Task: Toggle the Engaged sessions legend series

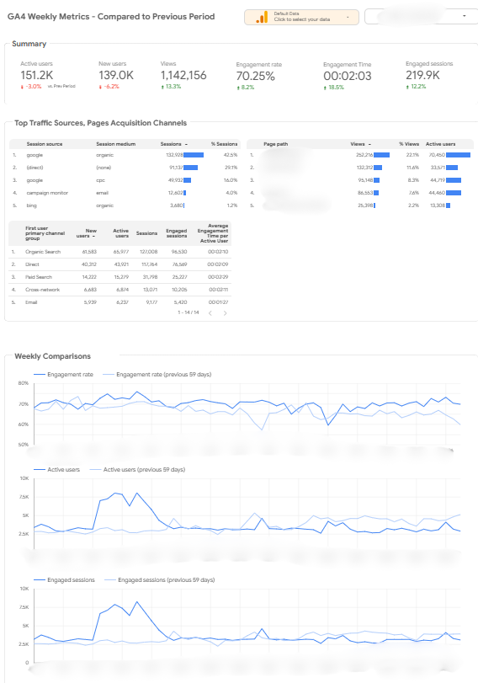Action: (65, 580)
